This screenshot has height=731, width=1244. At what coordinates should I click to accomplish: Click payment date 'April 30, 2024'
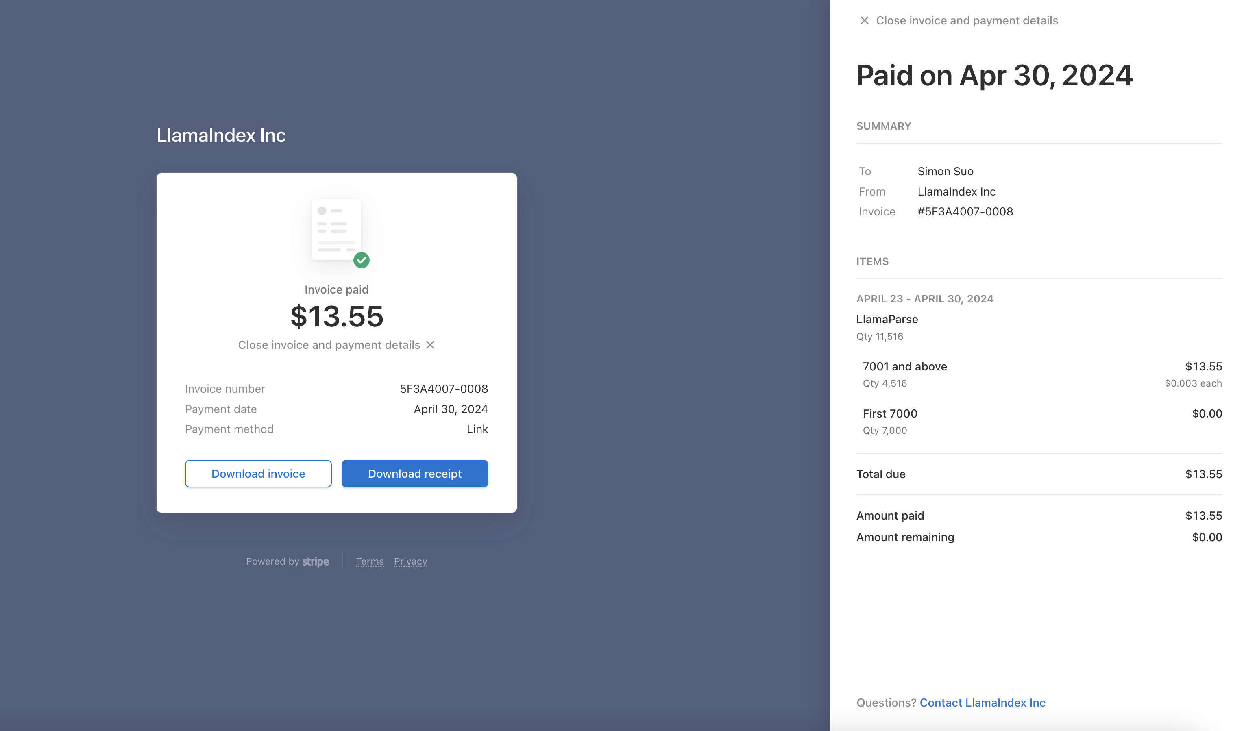tap(451, 409)
